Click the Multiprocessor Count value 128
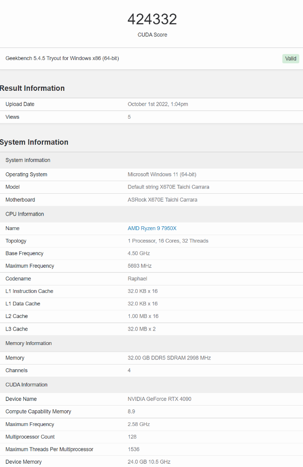This screenshot has height=467, width=303. [132, 437]
